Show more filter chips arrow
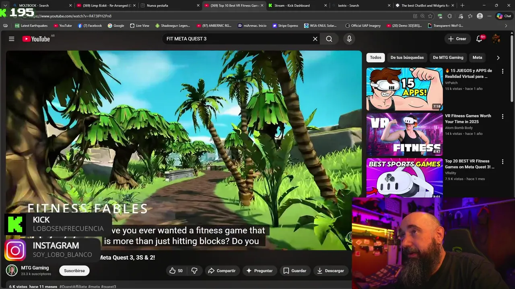 coord(498,57)
